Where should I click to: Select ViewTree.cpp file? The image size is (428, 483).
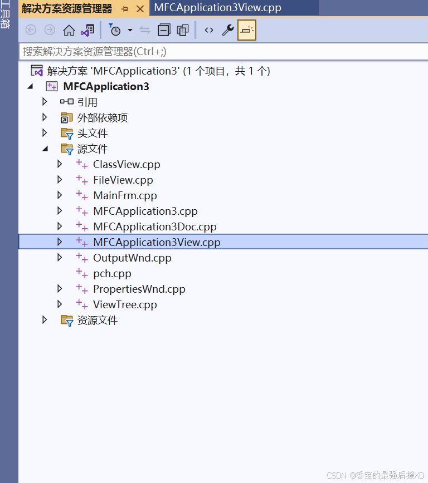125,304
